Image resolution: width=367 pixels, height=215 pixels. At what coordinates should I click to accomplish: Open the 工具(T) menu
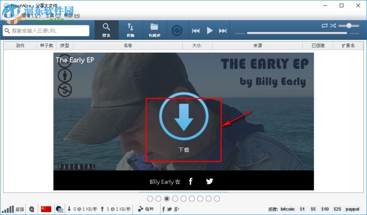(x=53, y=16)
